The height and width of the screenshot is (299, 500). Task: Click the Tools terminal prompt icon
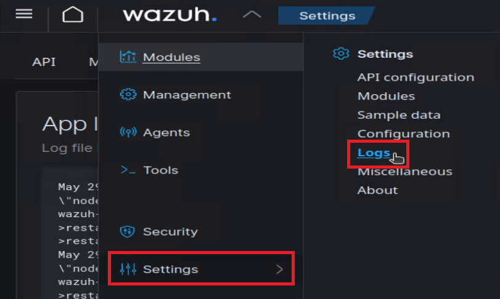[x=128, y=170]
